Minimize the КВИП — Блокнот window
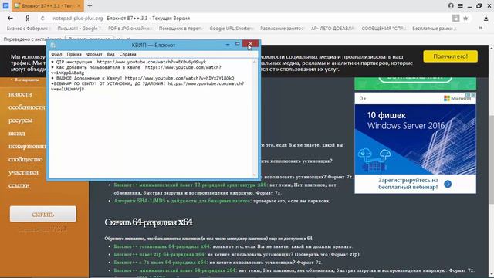 (x=228, y=45)
